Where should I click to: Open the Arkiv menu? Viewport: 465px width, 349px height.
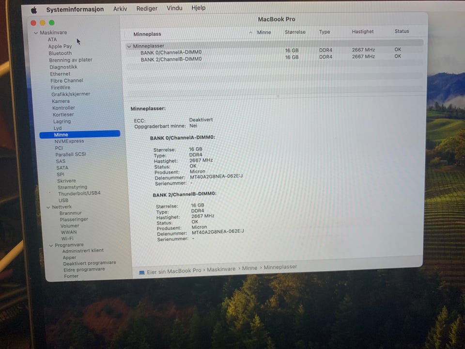click(x=120, y=9)
